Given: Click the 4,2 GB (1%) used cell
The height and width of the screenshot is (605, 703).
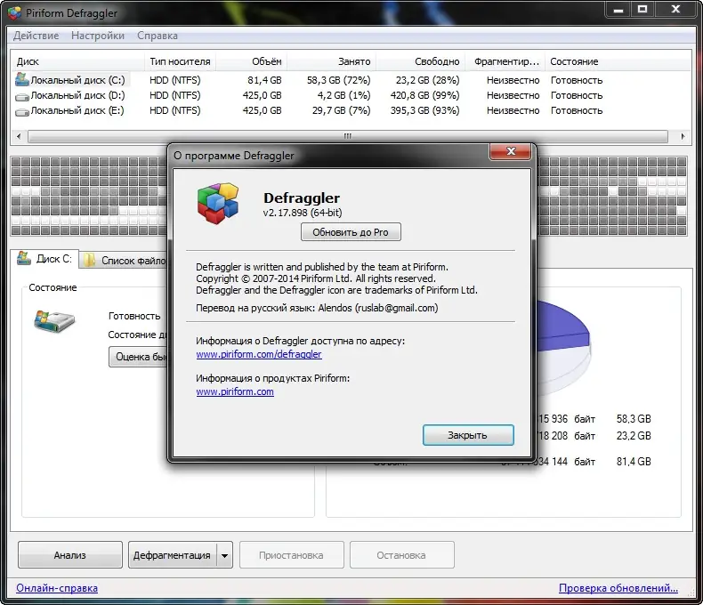Looking at the screenshot, I should 343,95.
